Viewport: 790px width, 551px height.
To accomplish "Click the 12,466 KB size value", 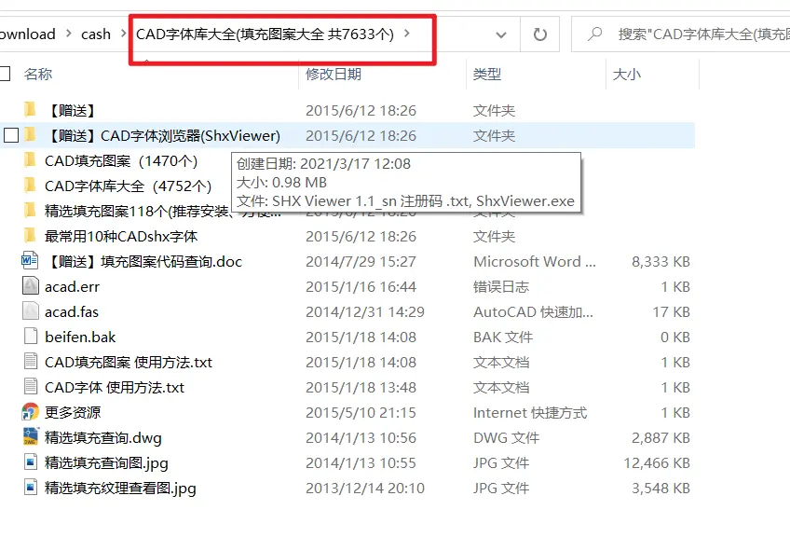I will [657, 462].
